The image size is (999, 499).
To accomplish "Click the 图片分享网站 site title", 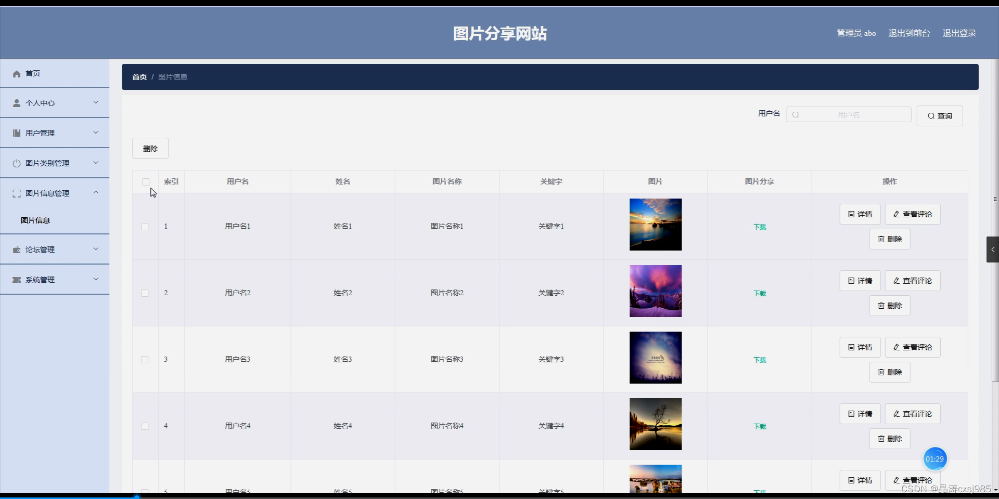I will tap(500, 34).
